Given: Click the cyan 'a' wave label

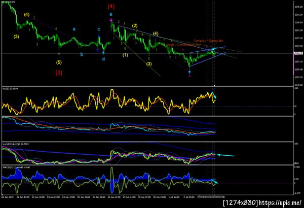Looking at the screenshot, I should click(x=74, y=29).
